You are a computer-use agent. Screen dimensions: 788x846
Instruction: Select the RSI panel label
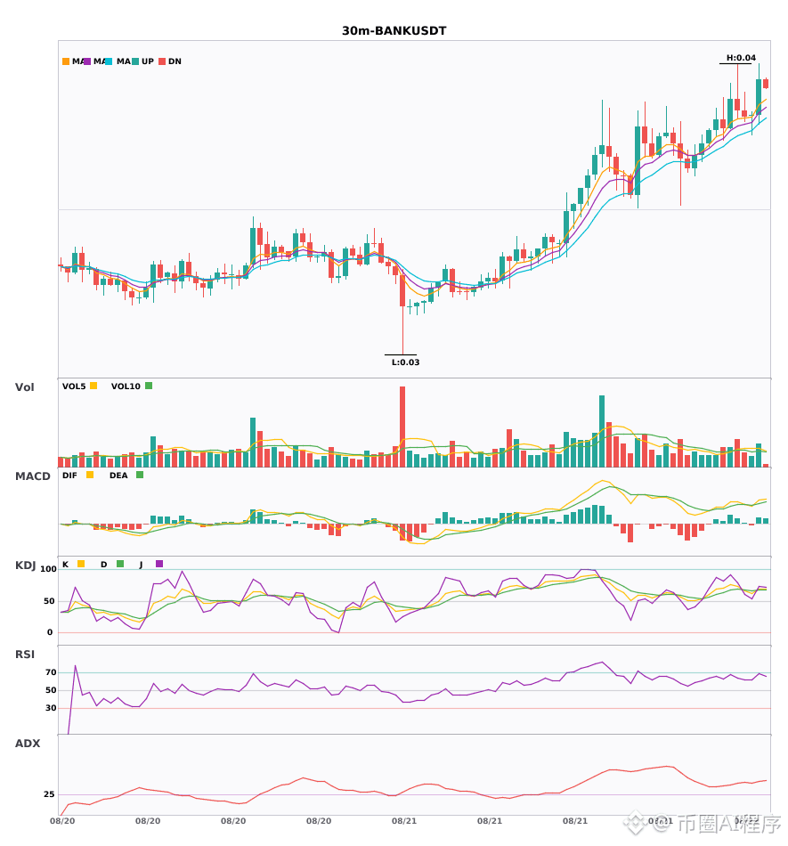coord(25,655)
